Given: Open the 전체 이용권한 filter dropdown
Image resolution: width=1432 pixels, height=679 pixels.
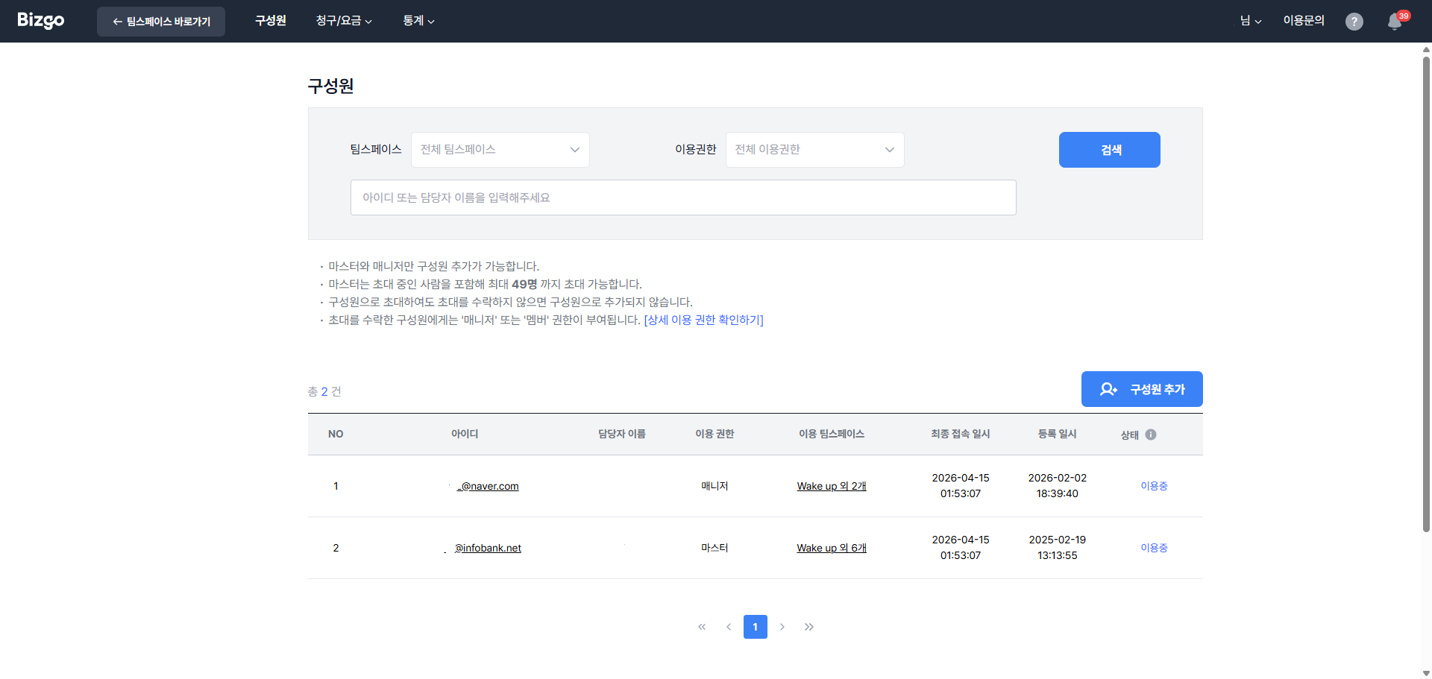Looking at the screenshot, I should pos(814,149).
